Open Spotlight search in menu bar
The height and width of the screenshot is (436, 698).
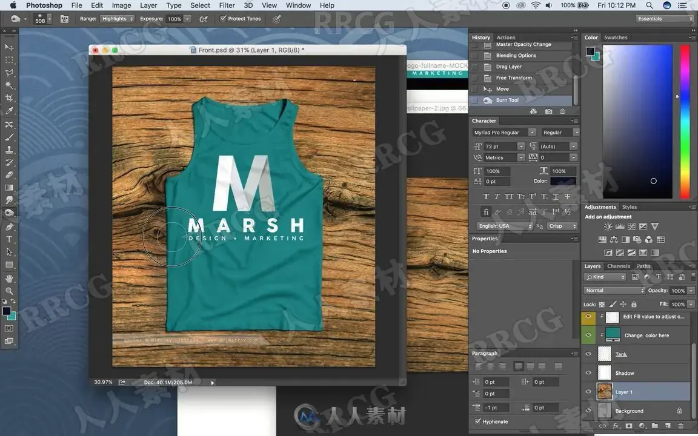coord(650,5)
